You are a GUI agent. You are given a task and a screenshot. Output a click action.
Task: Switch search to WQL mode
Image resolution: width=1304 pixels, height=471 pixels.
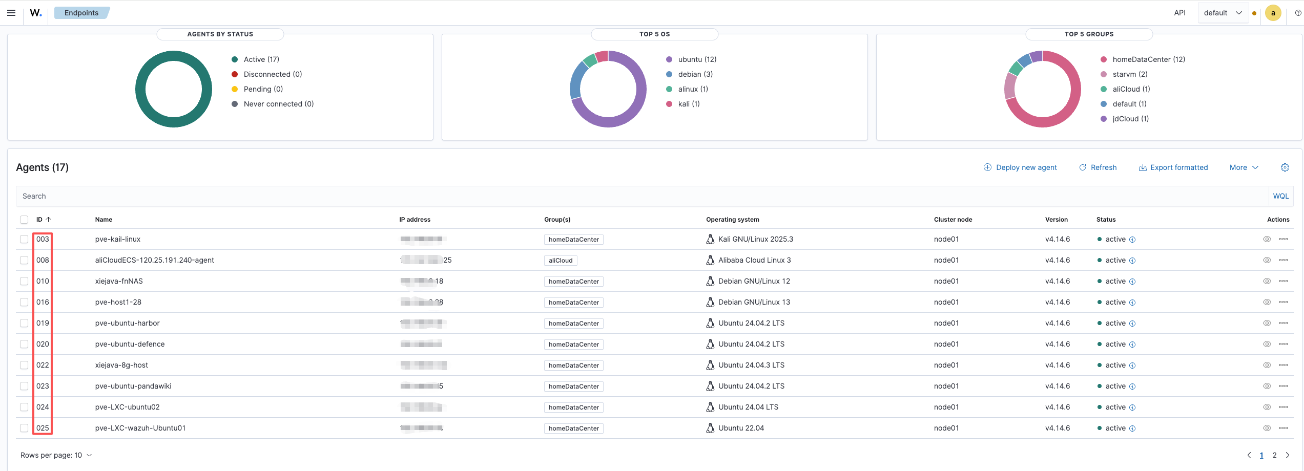point(1281,196)
